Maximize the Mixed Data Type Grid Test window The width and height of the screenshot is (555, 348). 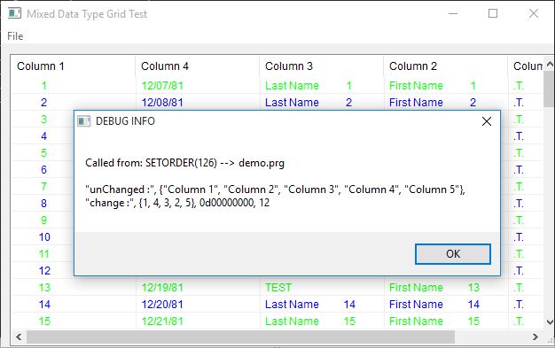[493, 14]
